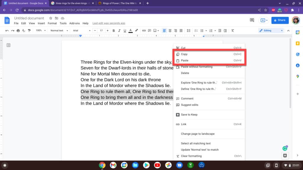303x170 pixels.
Task: Choose Copy from the context menu
Action: [184, 54]
